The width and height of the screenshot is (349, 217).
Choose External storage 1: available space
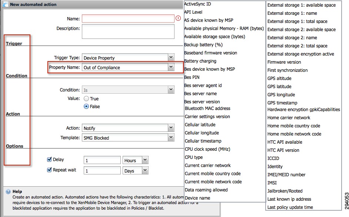pos(302,5)
